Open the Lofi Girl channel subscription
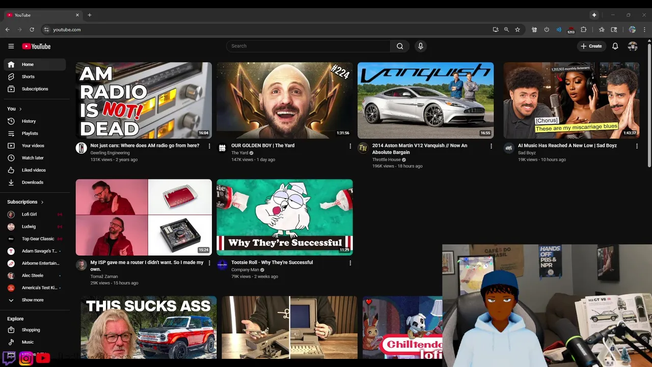The width and height of the screenshot is (652, 367). pyautogui.click(x=35, y=215)
